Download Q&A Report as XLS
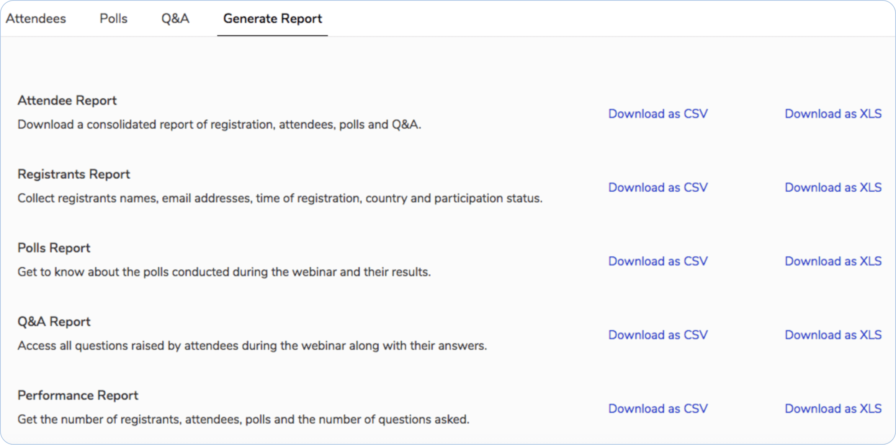The height and width of the screenshot is (445, 896). [x=833, y=335]
